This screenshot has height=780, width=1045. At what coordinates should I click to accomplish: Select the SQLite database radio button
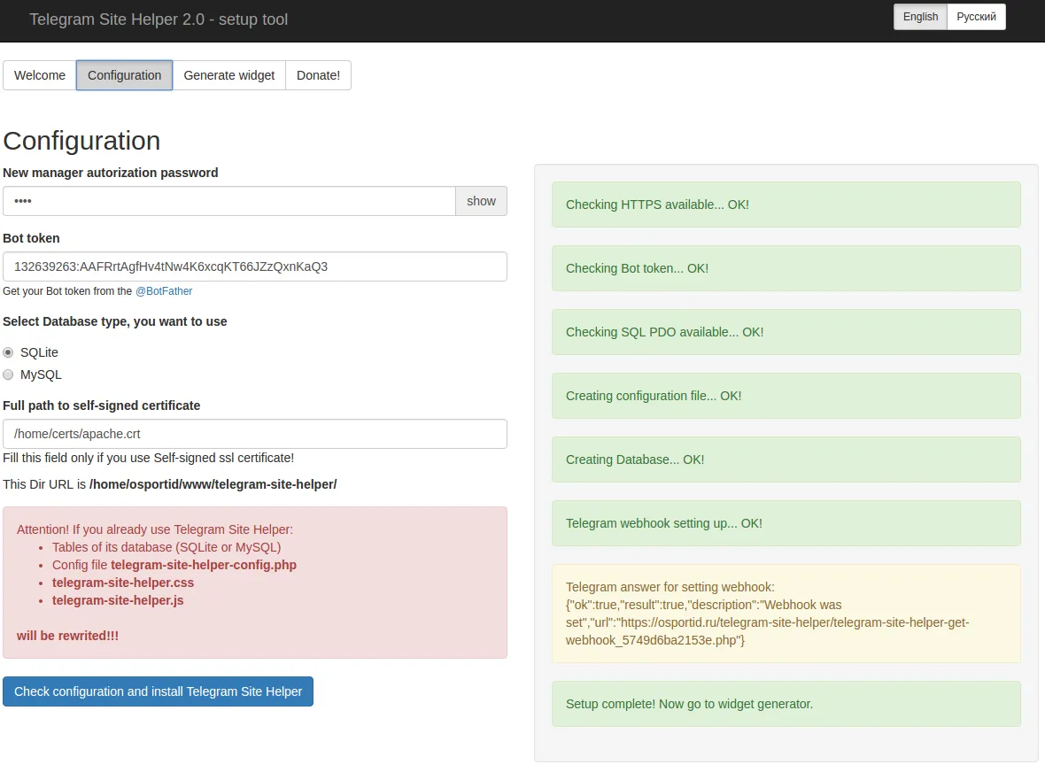[x=8, y=351]
